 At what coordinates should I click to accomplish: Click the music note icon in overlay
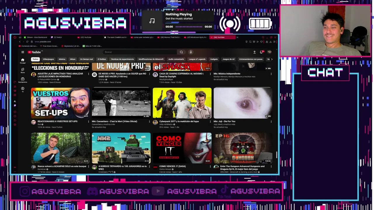click(152, 21)
